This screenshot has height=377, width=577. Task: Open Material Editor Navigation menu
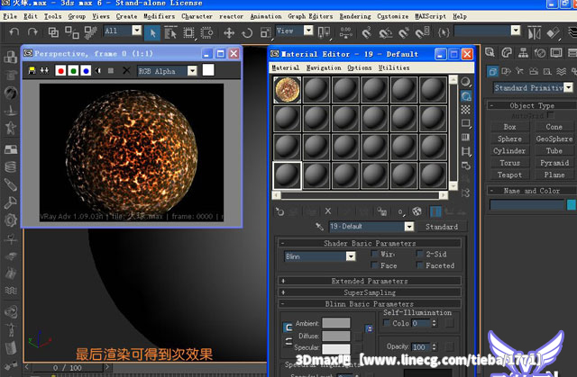324,67
